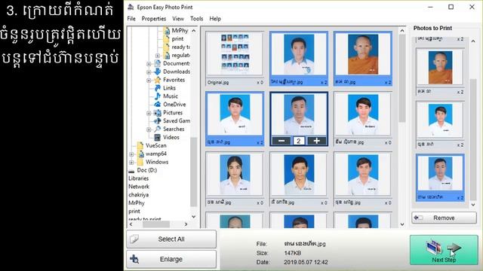Open the File menu
This screenshot has height=271, width=483.
pos(131,19)
